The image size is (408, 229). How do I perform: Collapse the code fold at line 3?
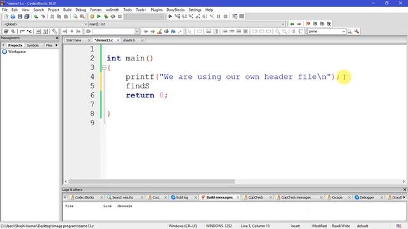coord(104,68)
